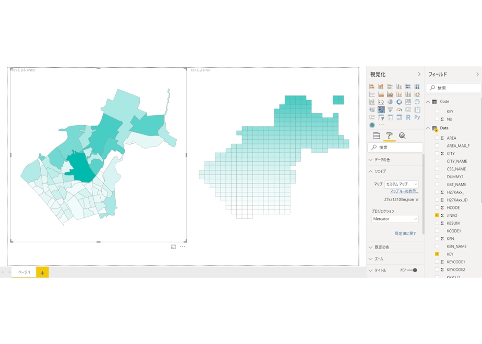Screen dimensions: 482x344
Task: Click 既定値に戻す reset link
Action: coord(405,234)
